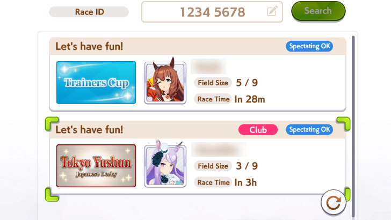Select the second Let's have fun! room header
This screenshot has height=220, width=391.
coord(198,130)
